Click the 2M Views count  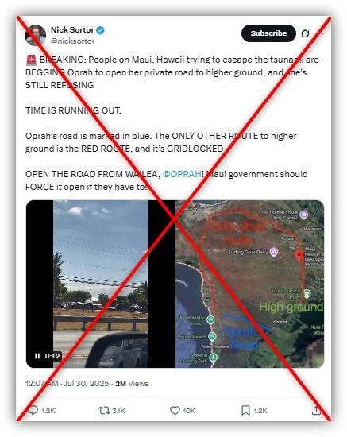click(132, 384)
